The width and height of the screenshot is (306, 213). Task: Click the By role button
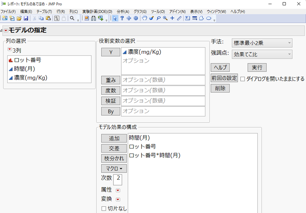coord(111,111)
